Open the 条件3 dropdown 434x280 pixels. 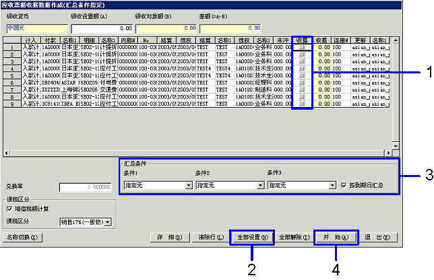pyautogui.click(x=332, y=186)
